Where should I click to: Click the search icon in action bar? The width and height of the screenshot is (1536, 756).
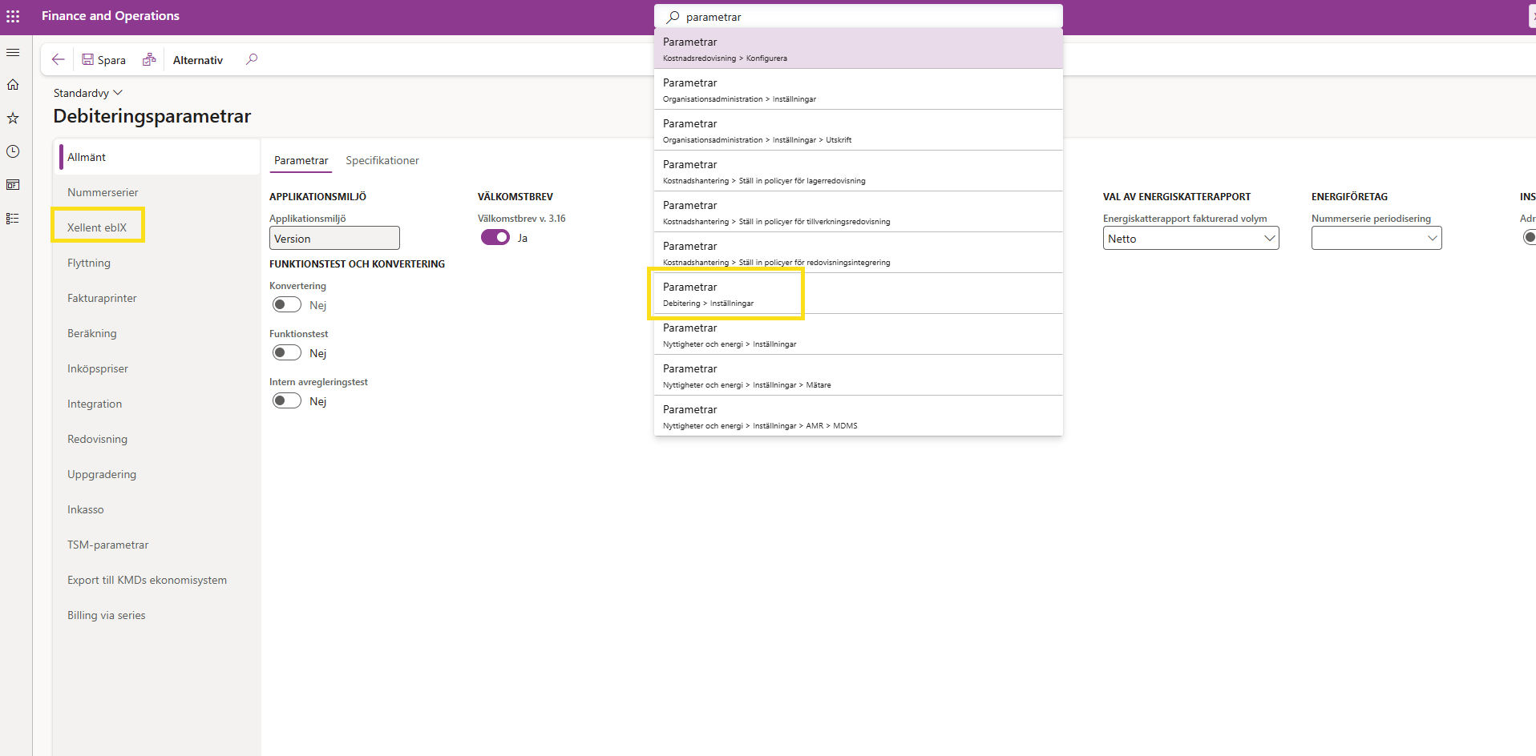pyautogui.click(x=252, y=59)
